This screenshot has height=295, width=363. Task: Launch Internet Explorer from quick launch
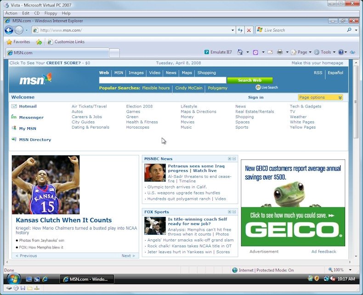[45, 279]
